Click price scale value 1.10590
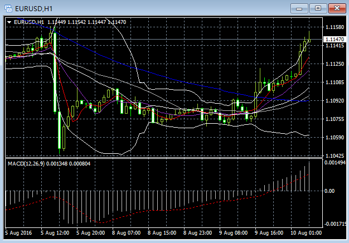Image resolution: width=349 pixels, height=243 pixels. pyautogui.click(x=335, y=137)
